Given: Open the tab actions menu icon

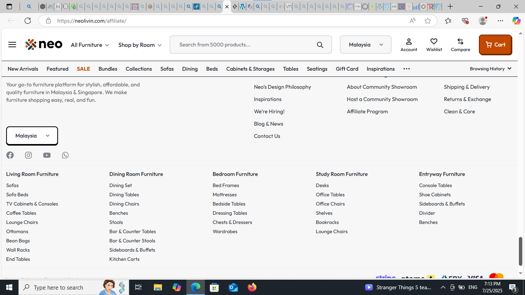Looking at the screenshot, I should pyautogui.click(x=9, y=7).
